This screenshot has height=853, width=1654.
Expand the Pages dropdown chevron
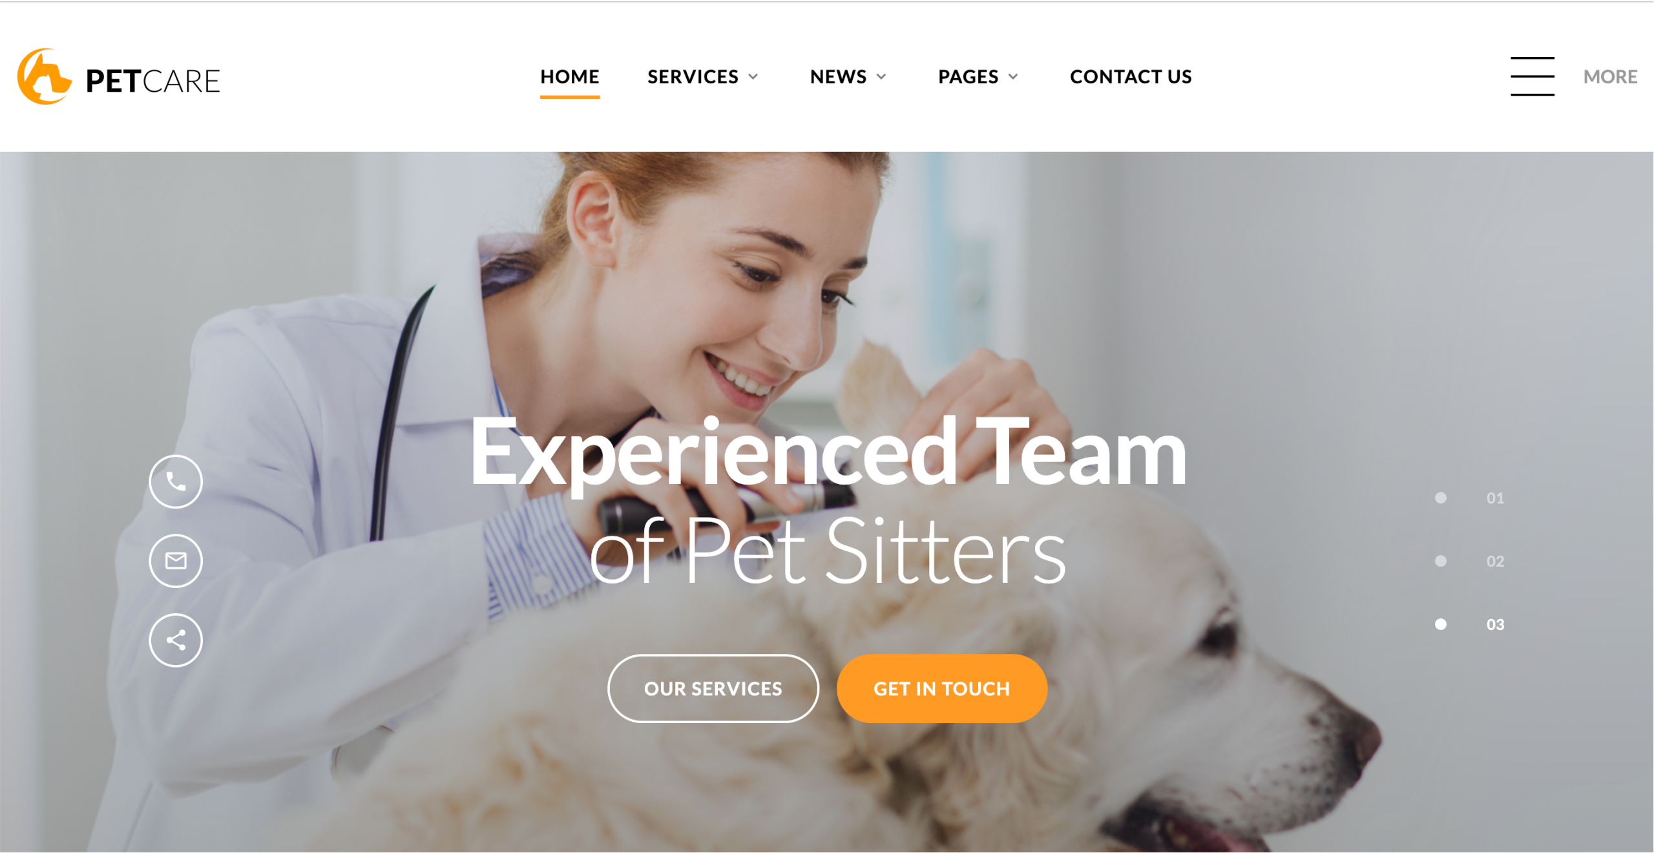1013,77
